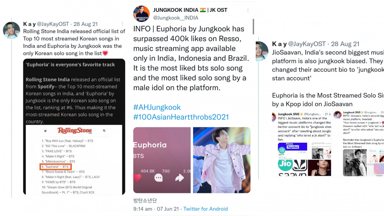This screenshot has width=384, height=216.
Task: Click the search magnifier in Rolling Stone screenshot
Action: point(104,130)
